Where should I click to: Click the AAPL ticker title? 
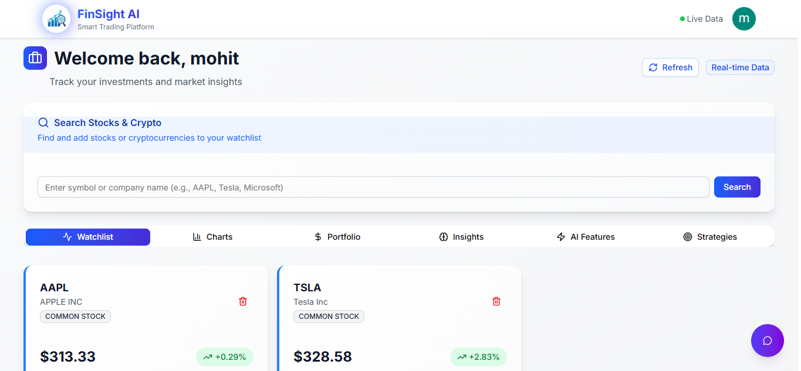point(55,288)
